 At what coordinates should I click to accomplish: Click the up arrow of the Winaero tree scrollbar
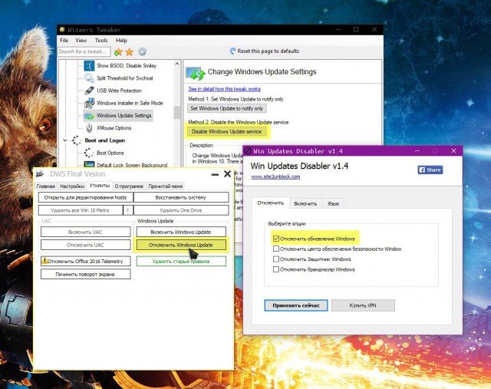[177, 64]
